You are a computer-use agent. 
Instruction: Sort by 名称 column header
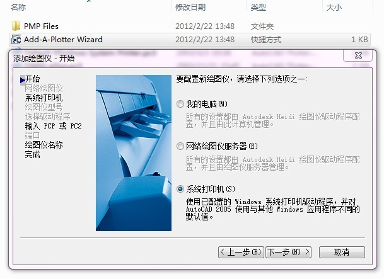tap(18, 8)
